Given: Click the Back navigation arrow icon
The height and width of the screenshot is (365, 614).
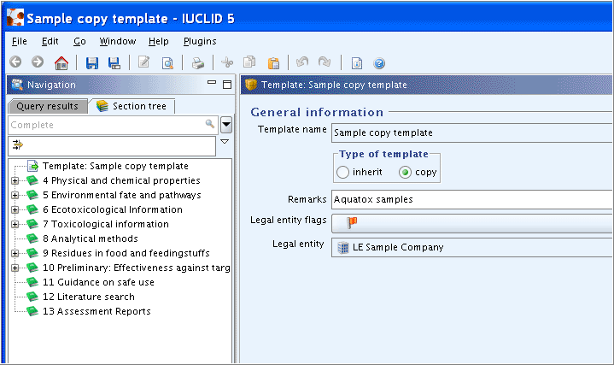Looking at the screenshot, I should click(x=15, y=62).
